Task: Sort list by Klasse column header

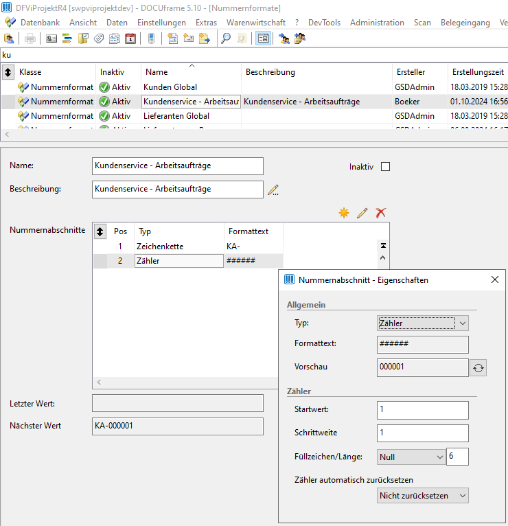Action: tap(56, 72)
